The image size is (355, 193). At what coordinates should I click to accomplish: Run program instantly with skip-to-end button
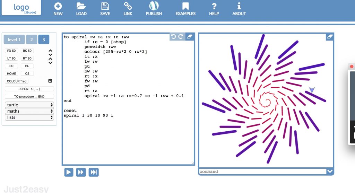[94, 172]
